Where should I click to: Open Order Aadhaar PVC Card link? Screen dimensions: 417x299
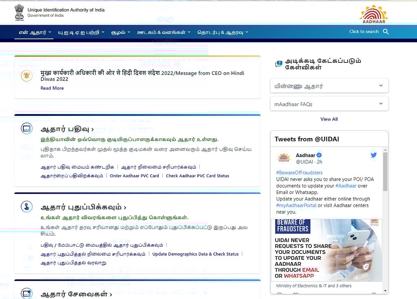click(x=134, y=176)
